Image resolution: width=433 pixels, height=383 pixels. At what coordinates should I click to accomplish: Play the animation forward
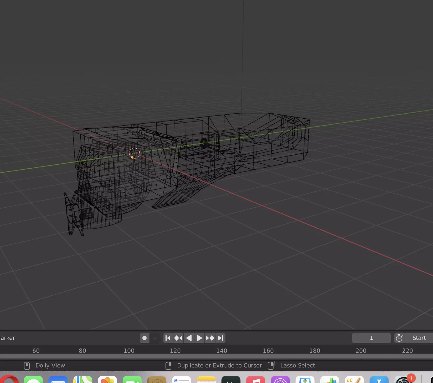199,338
